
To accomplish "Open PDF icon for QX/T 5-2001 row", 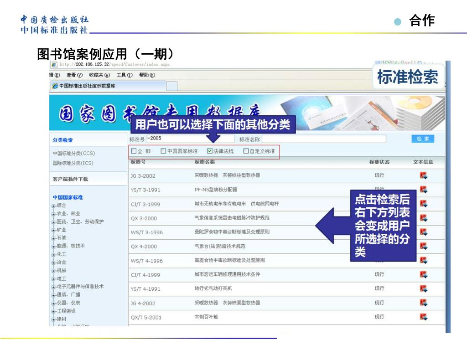I will tap(423, 317).
